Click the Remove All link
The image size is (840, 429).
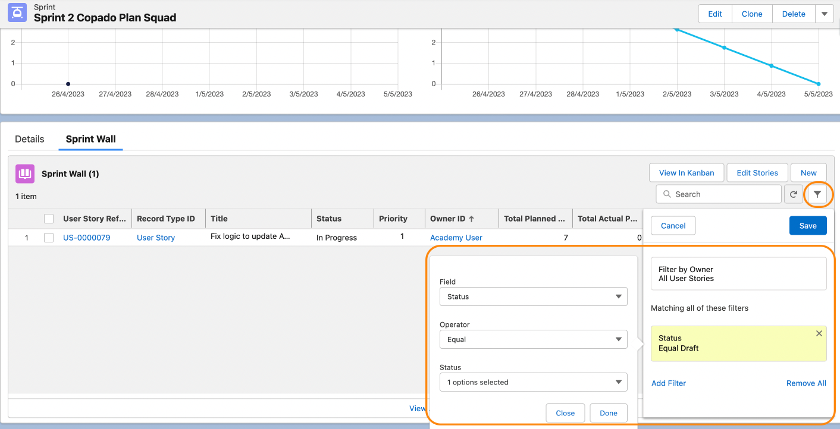806,383
